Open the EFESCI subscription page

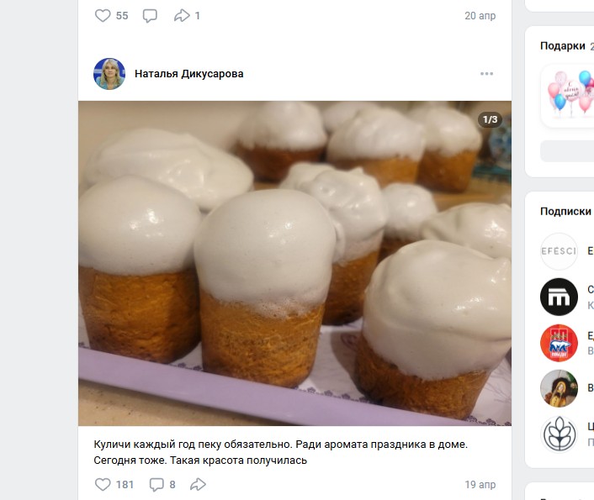tap(559, 251)
